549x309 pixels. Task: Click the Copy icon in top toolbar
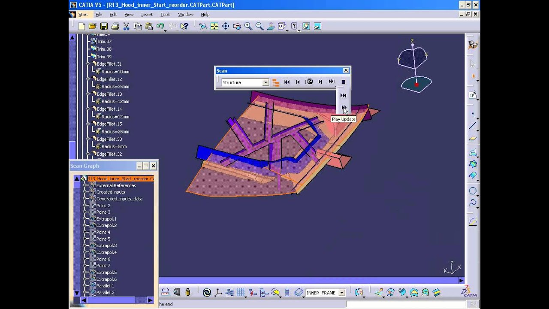(x=138, y=26)
